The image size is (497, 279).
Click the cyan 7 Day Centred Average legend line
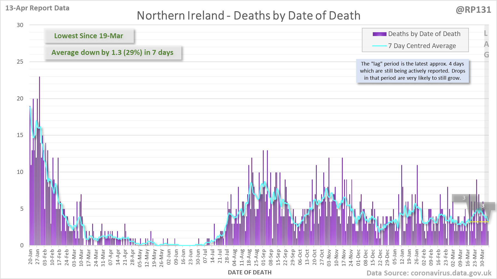[x=379, y=46]
